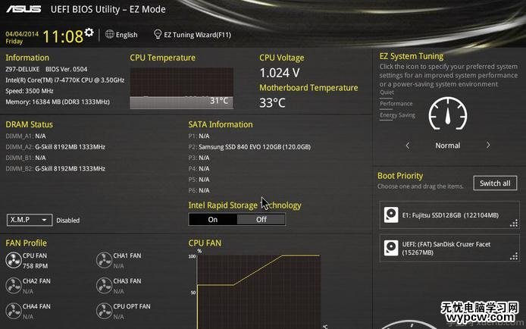Viewport: 526px width, 329px height.
Task: Click the CPU FAN fan icon
Action: (x=14, y=260)
